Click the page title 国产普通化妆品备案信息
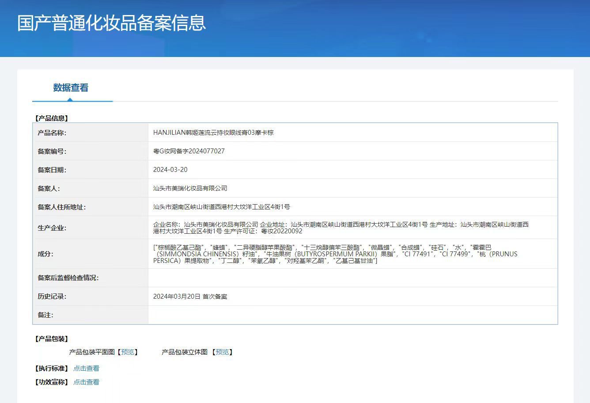This screenshot has width=590, height=403. pos(112,23)
